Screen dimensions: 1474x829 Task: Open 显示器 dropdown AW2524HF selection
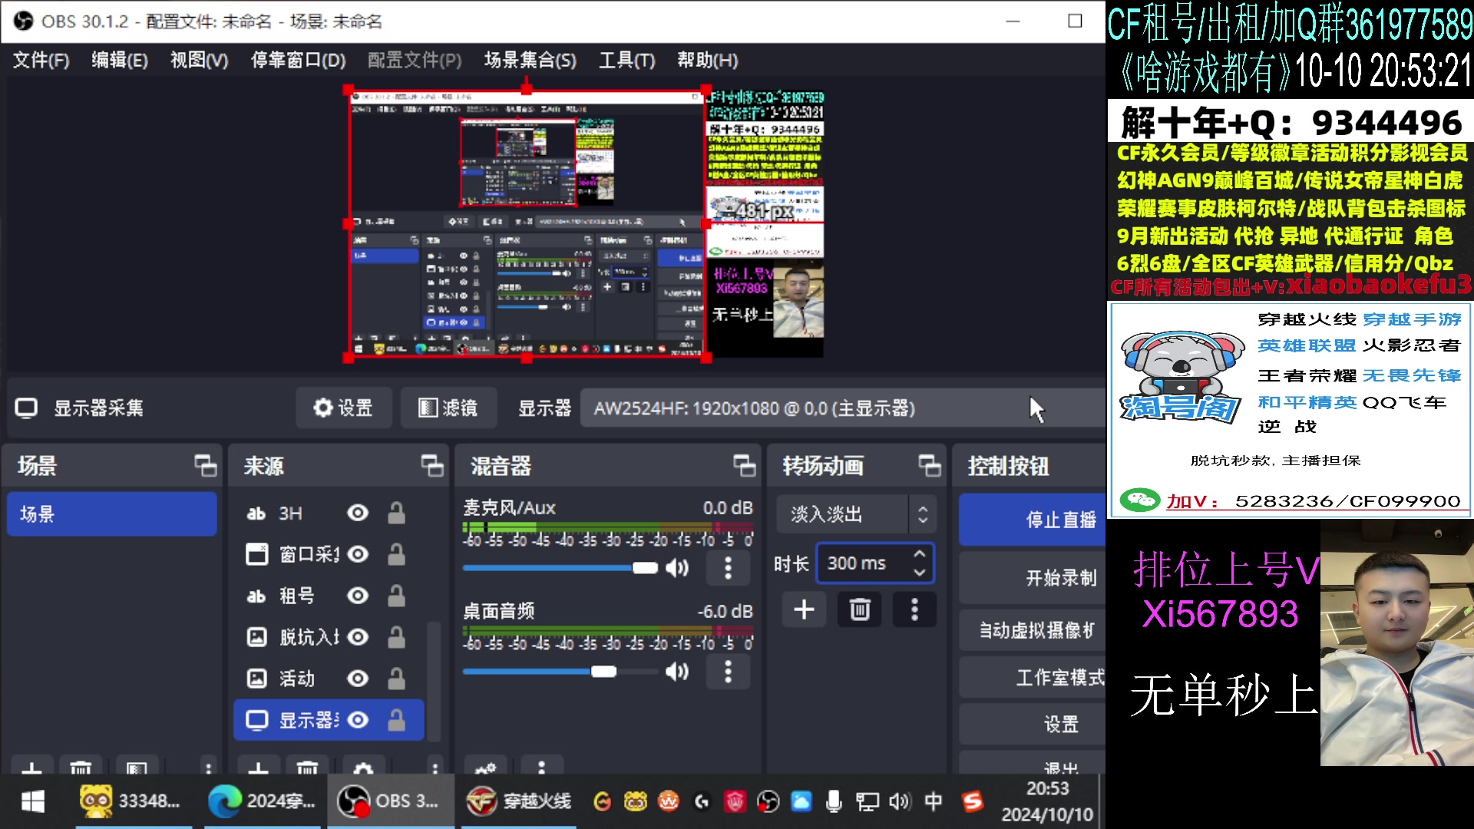tap(841, 408)
